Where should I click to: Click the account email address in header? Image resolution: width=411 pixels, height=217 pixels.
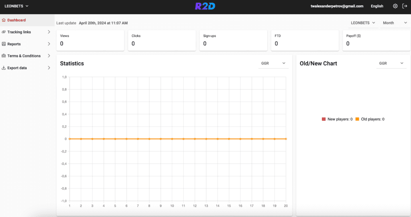pos(337,6)
